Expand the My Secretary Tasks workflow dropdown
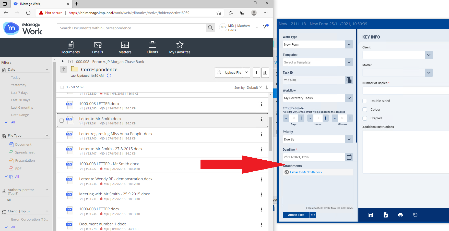449x231 pixels. (349, 98)
